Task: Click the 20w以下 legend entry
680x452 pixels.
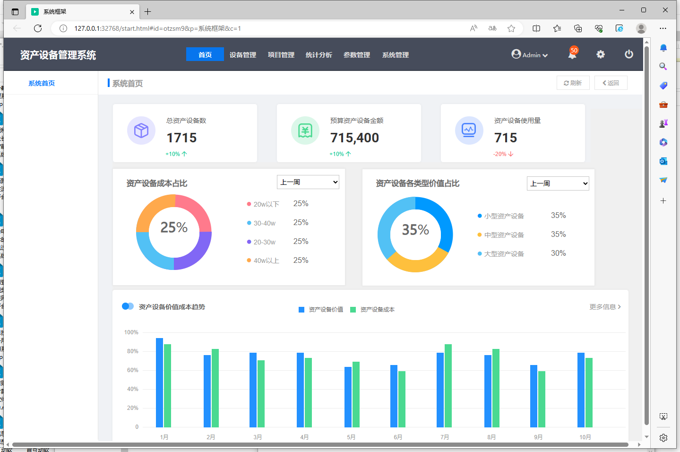Action: (263, 204)
